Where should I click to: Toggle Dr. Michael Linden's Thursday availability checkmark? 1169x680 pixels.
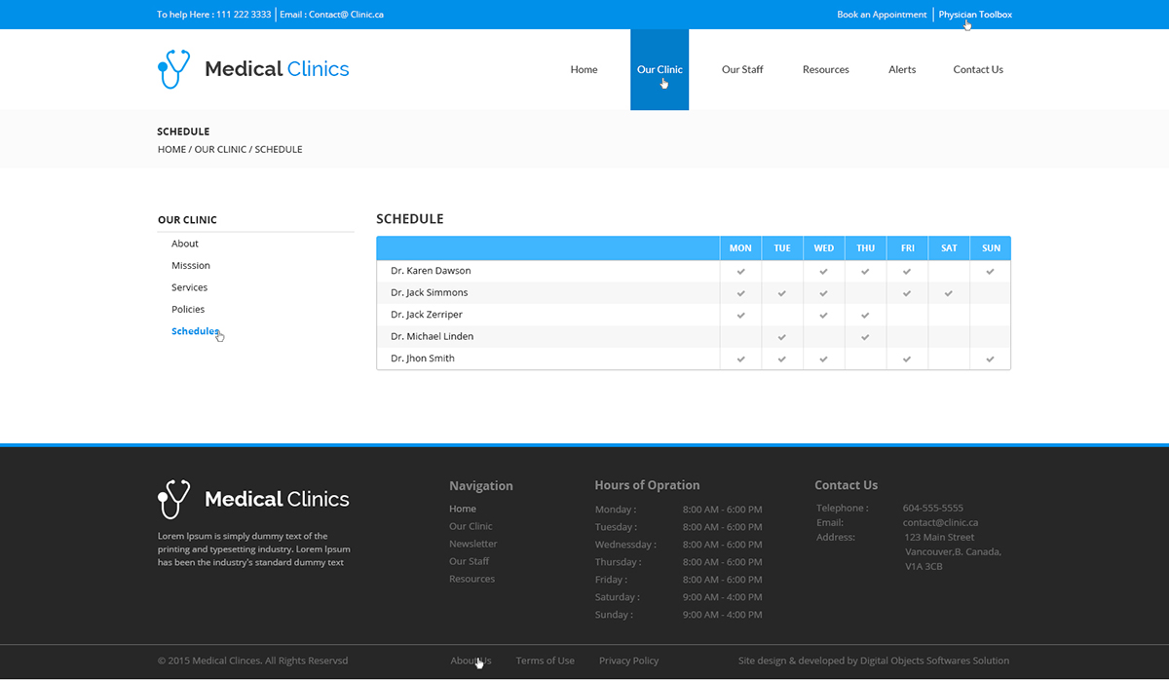865,336
